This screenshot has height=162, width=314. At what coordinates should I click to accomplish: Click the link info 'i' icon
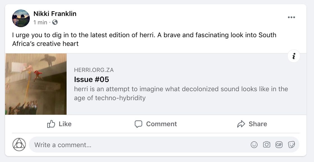point(293,57)
